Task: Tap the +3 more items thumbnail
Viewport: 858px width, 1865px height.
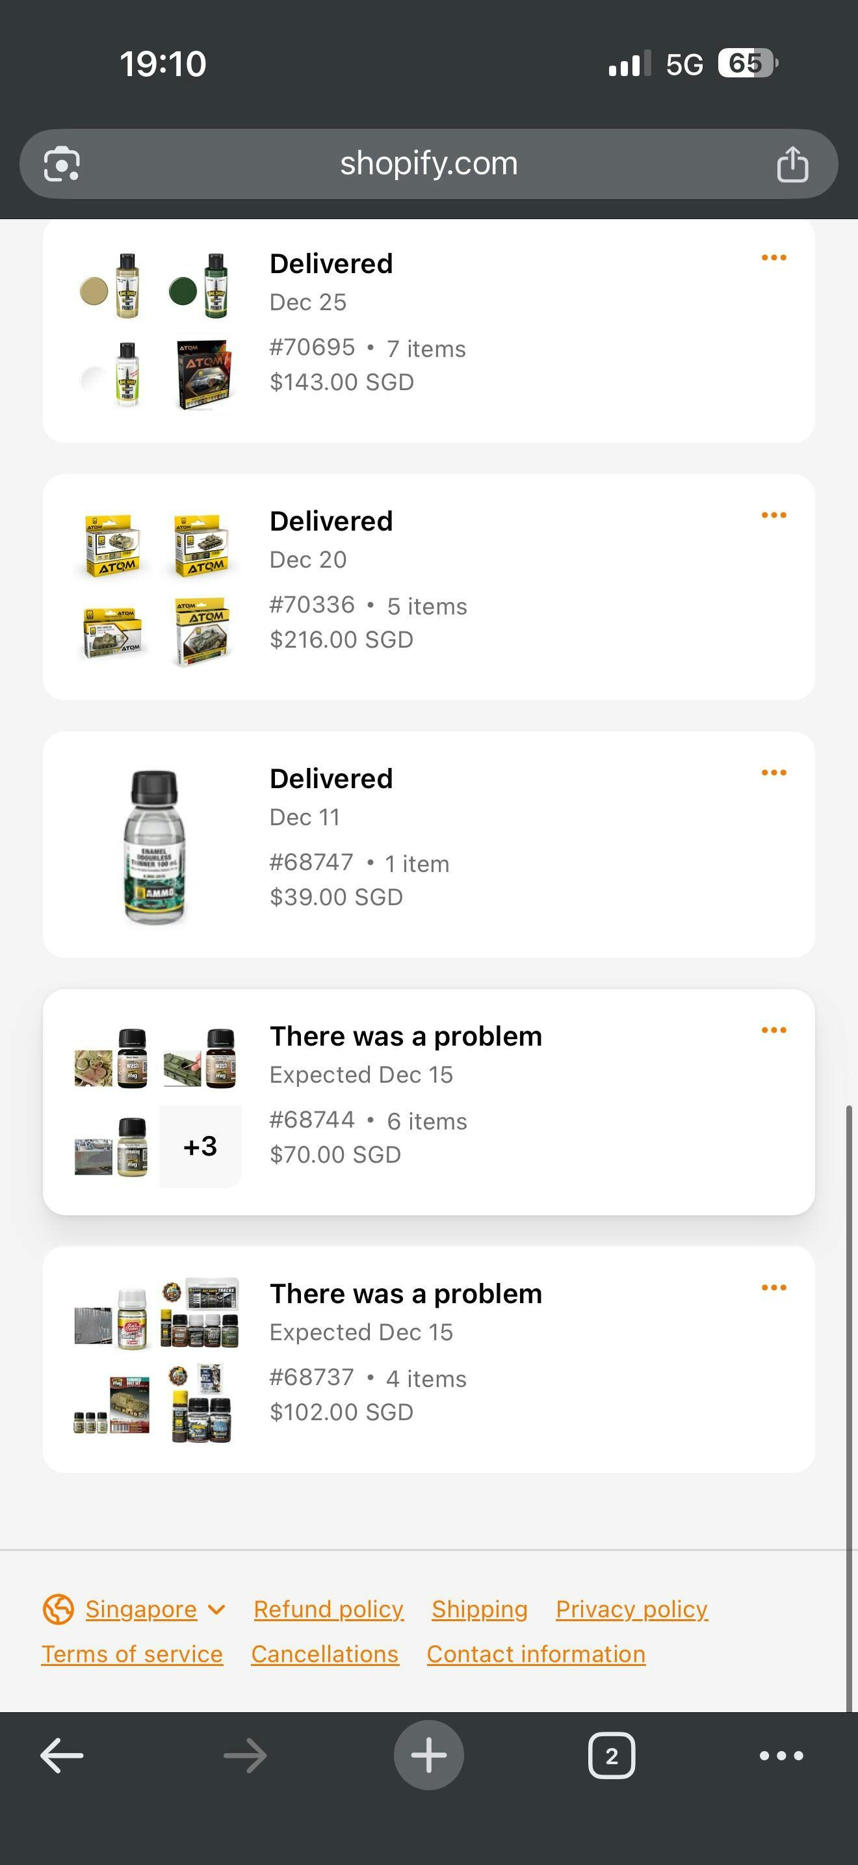Action: [x=200, y=1147]
